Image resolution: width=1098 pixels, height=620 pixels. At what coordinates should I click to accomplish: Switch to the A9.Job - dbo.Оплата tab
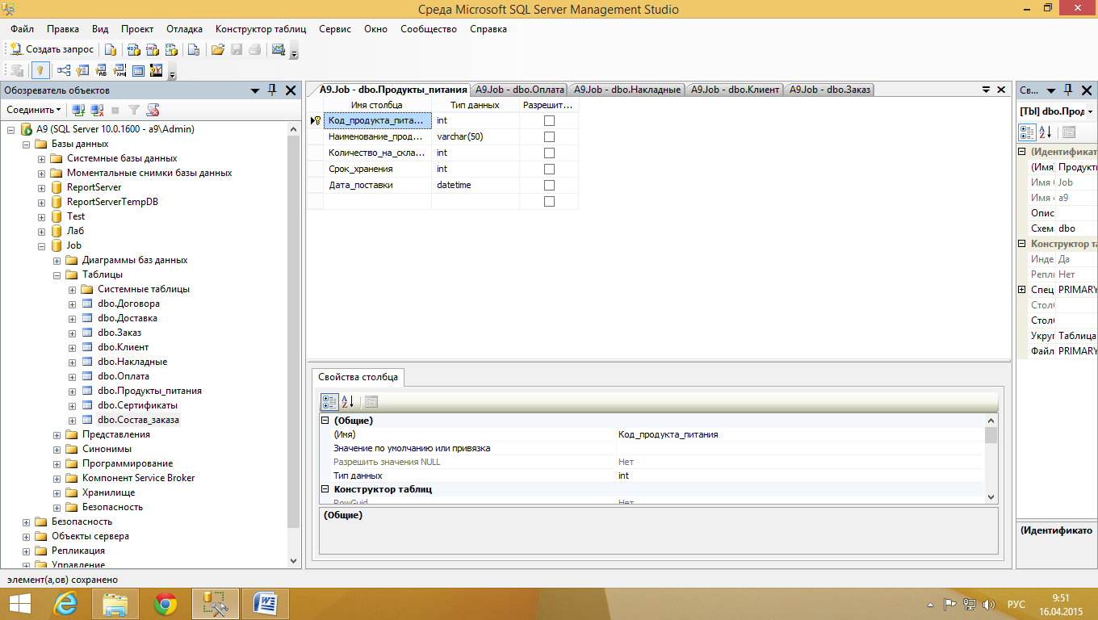(519, 90)
